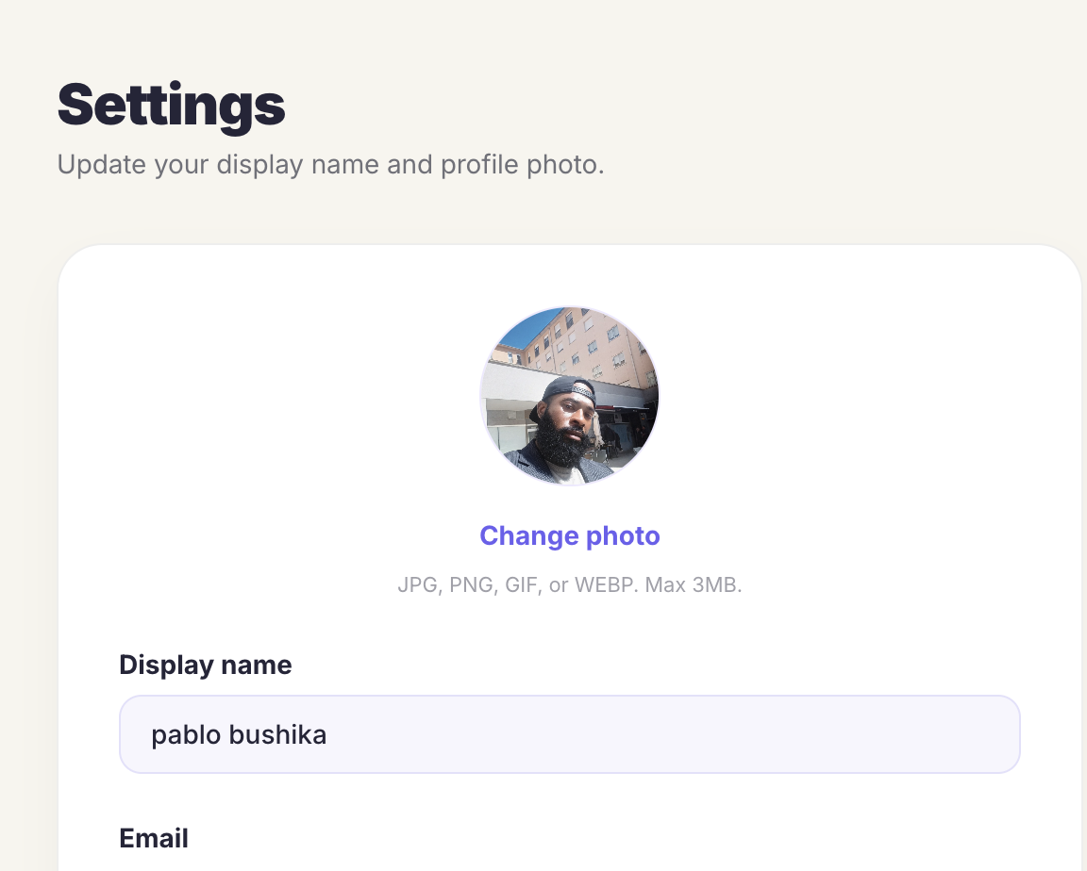1087x871 pixels.
Task: Click the words 'profile photo' in subtitle
Action: pyautogui.click(x=522, y=165)
